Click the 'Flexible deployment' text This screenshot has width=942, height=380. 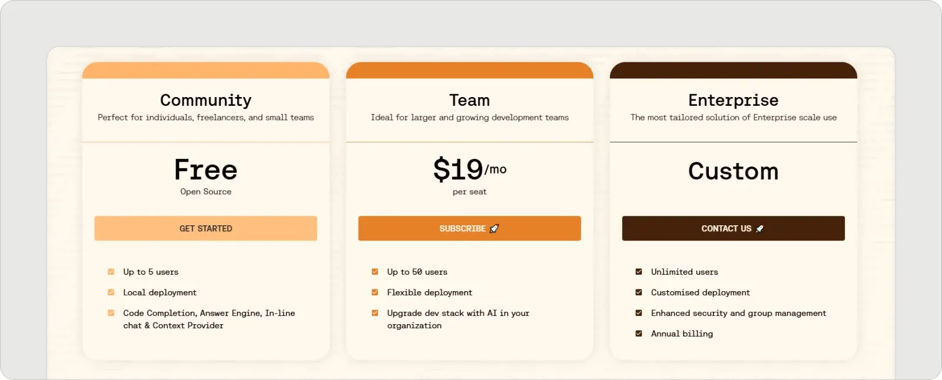click(429, 292)
